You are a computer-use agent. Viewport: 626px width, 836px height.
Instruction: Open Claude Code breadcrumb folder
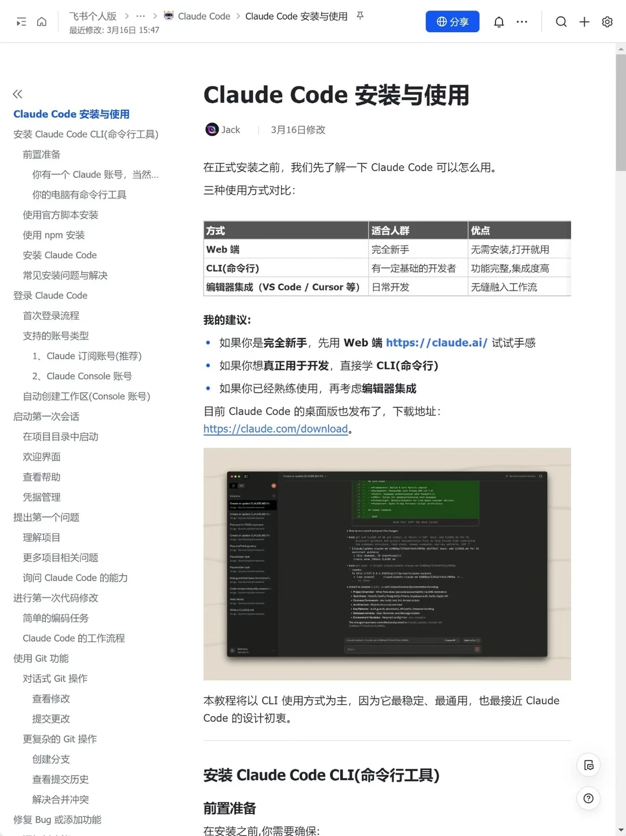(204, 16)
